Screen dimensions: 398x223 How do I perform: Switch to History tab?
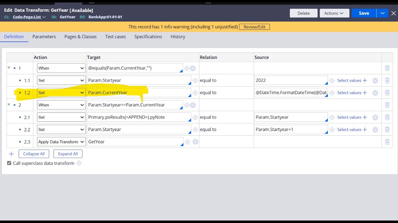pos(178,37)
